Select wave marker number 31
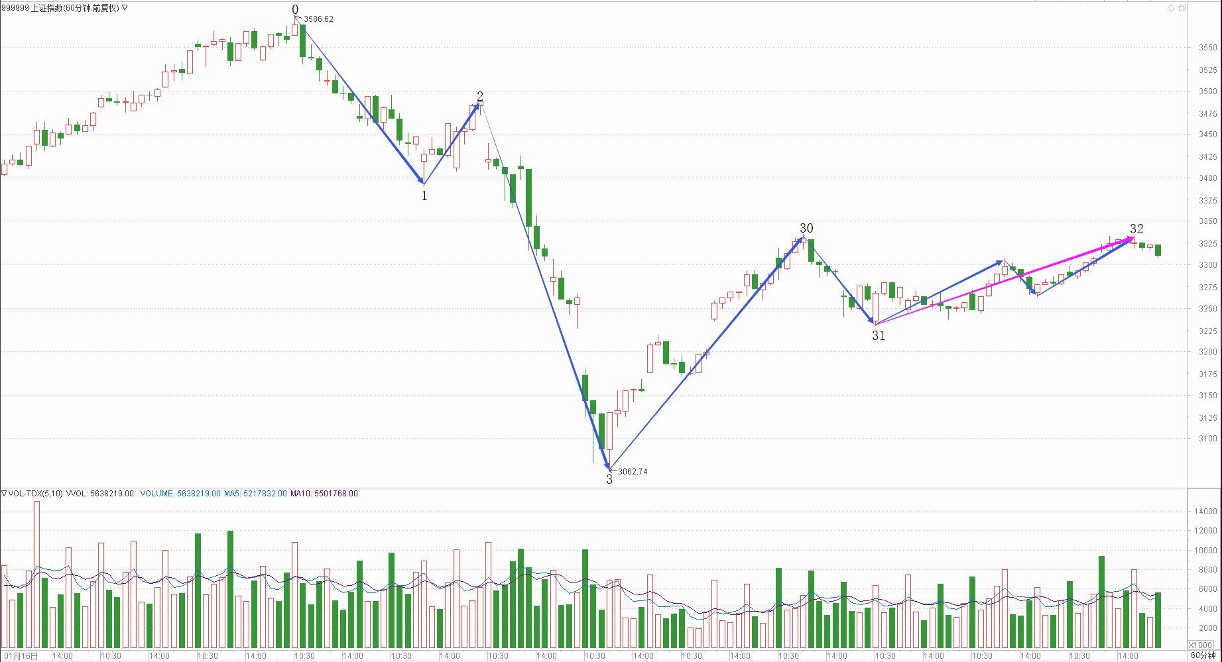 point(879,335)
